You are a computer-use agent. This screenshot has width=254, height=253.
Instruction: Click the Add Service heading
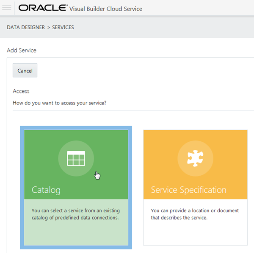22,51
